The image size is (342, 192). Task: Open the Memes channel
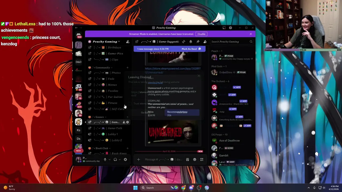[x=108, y=85]
